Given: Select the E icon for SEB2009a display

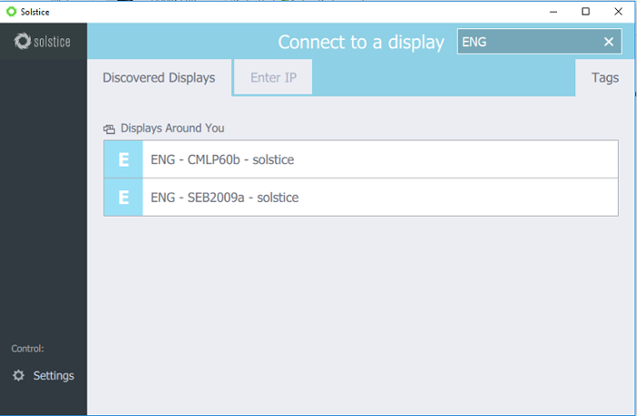Looking at the screenshot, I should 124,198.
